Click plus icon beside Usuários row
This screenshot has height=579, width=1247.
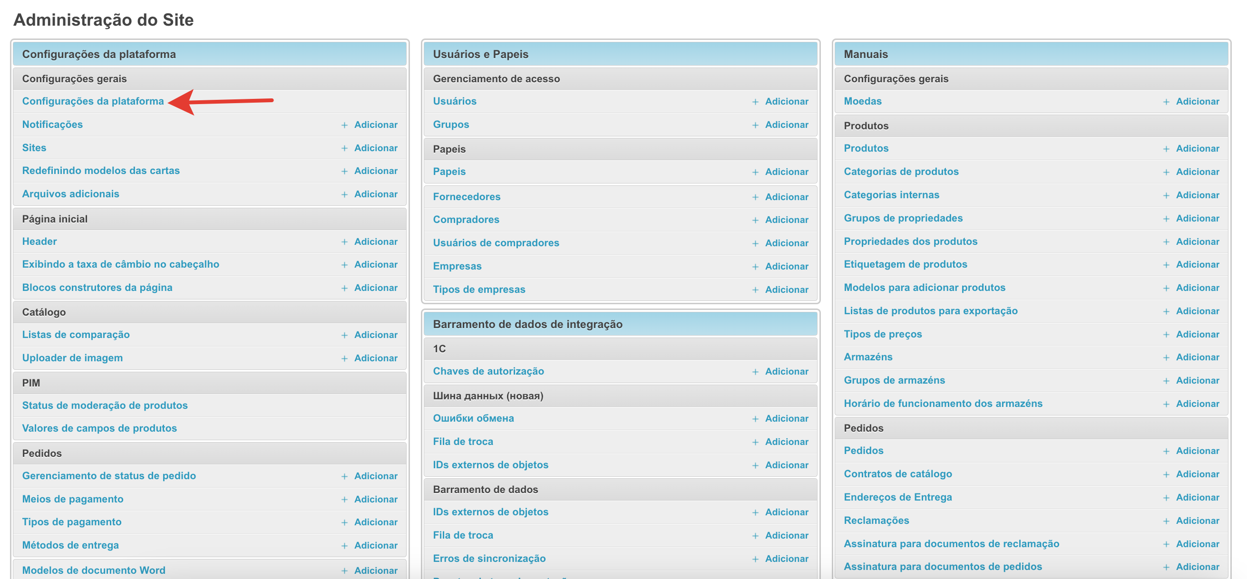[755, 102]
